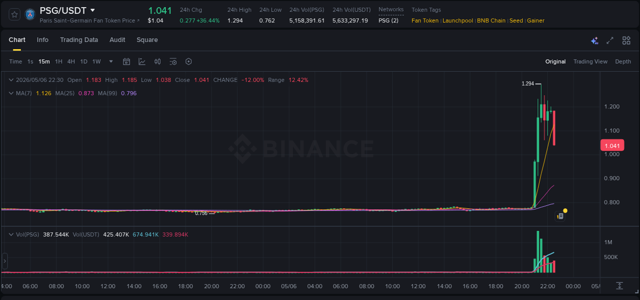Click the 1.294 high price marker
This screenshot has height=300, width=640.
(x=528, y=83)
